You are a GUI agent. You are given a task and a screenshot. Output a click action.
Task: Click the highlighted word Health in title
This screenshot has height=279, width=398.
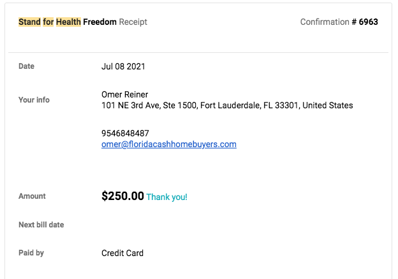coord(68,22)
